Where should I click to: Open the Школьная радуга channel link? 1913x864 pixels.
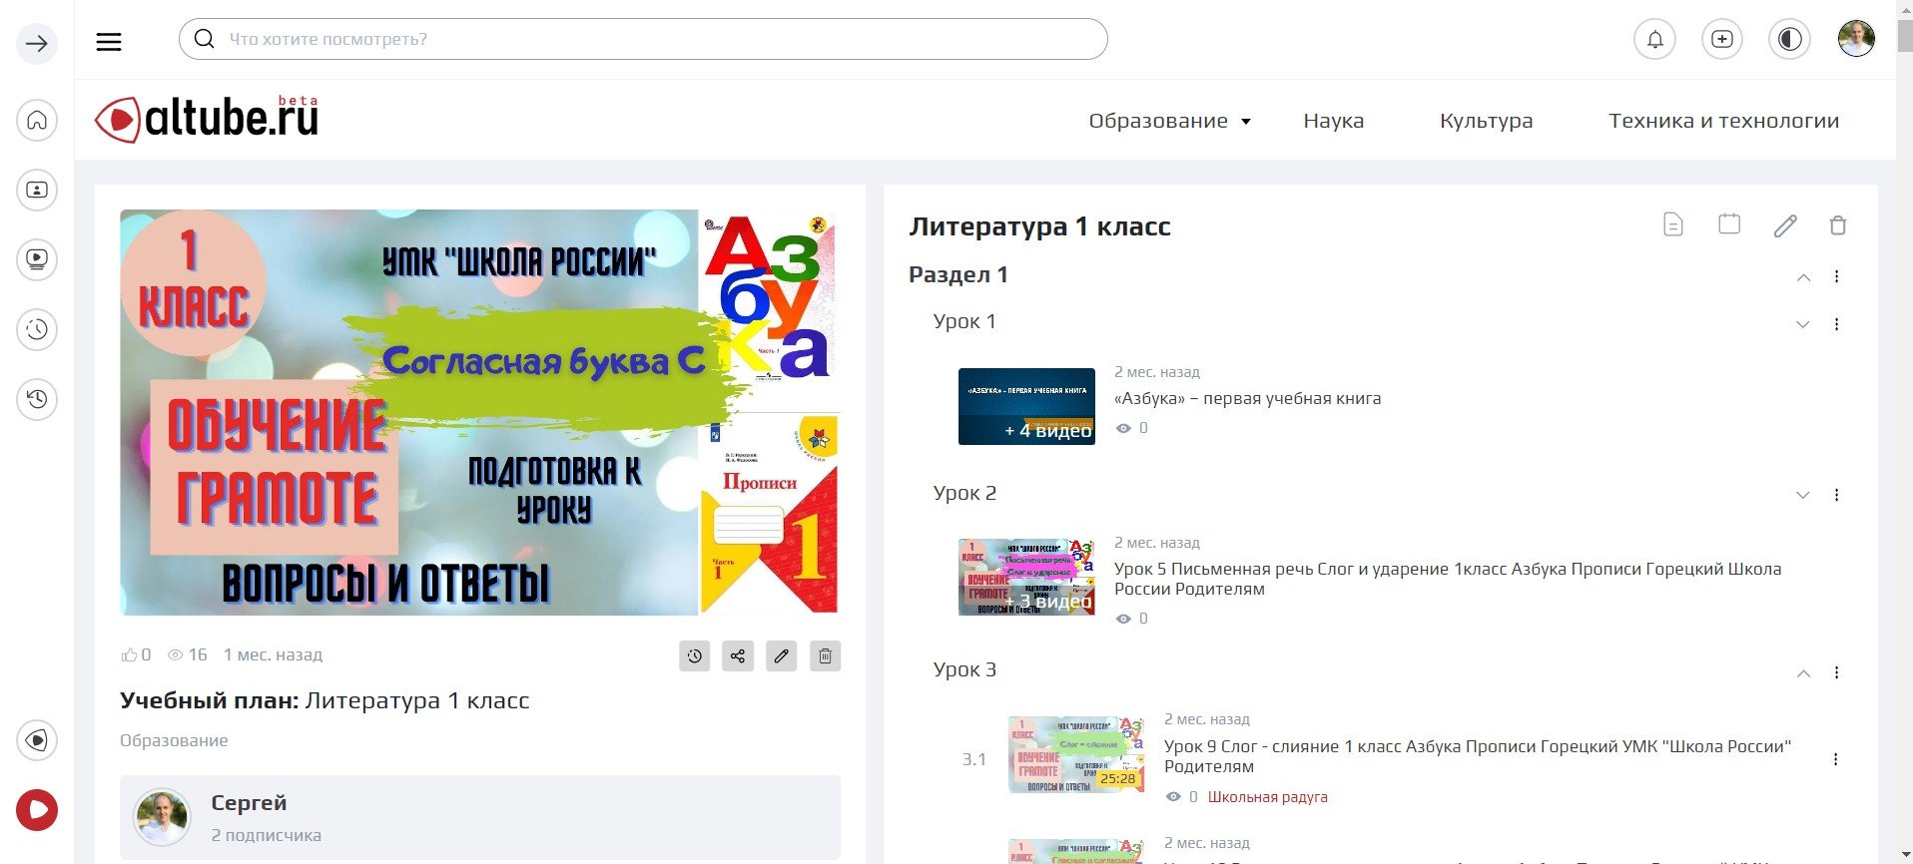pyautogui.click(x=1267, y=797)
